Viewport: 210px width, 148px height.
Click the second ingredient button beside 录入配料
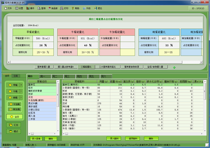coord(132,139)
